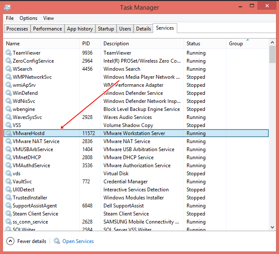Switch to the Details tab
The image size is (279, 254).
(143, 29)
